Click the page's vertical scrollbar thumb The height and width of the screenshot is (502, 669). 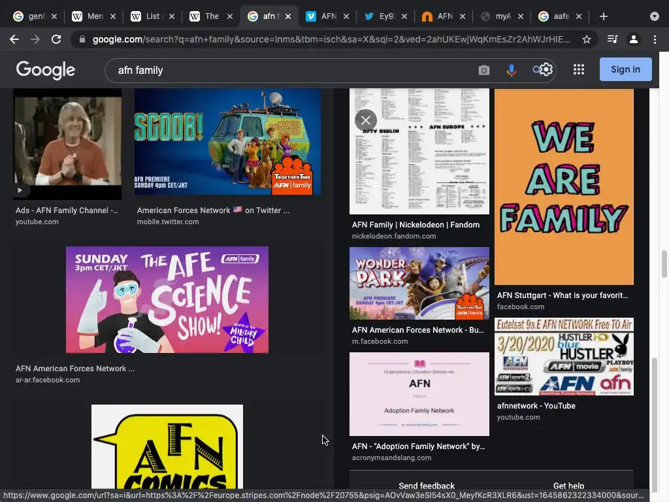pyautogui.click(x=664, y=264)
